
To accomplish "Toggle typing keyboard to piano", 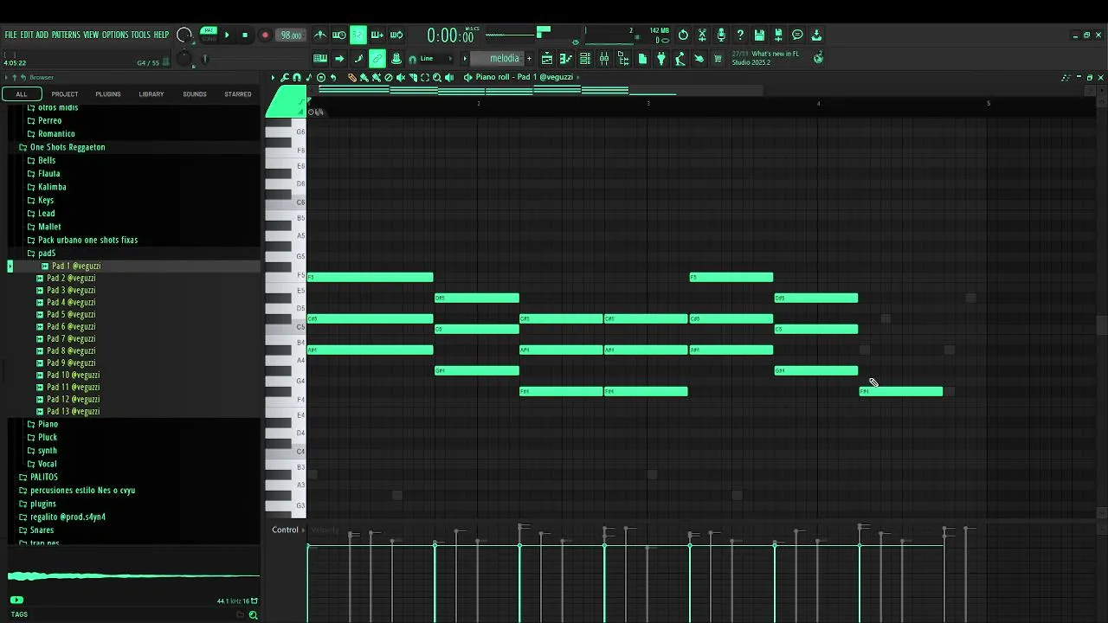I will [x=320, y=59].
